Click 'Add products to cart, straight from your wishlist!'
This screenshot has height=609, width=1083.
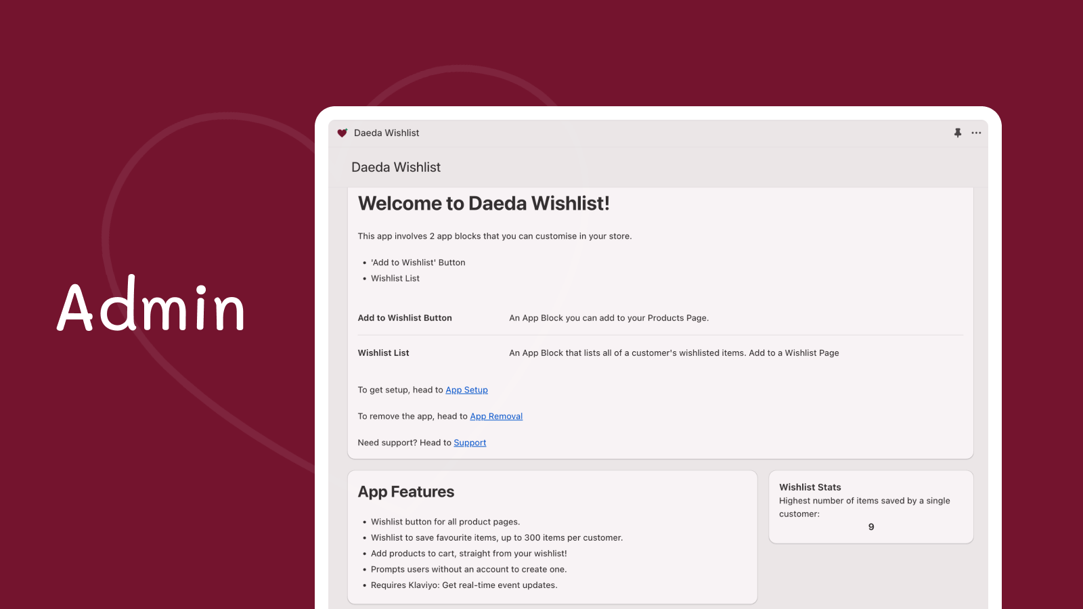click(469, 554)
